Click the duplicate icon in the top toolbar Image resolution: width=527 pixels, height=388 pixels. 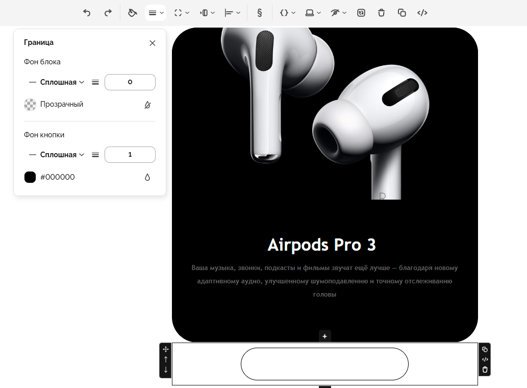pyautogui.click(x=401, y=13)
